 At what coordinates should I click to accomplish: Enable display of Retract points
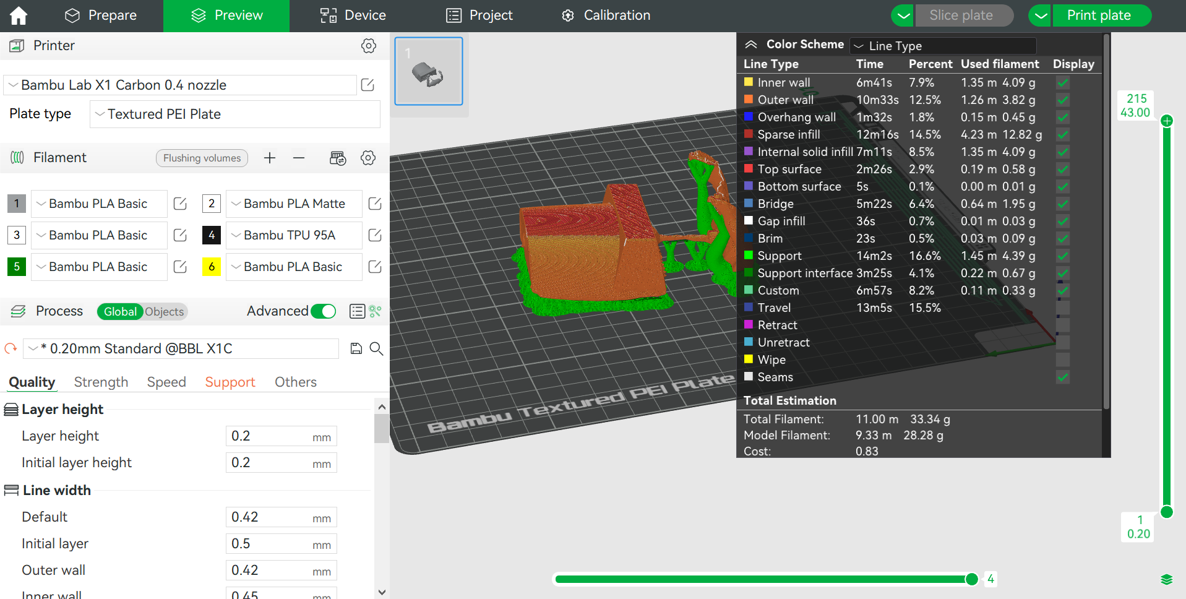pos(1063,325)
